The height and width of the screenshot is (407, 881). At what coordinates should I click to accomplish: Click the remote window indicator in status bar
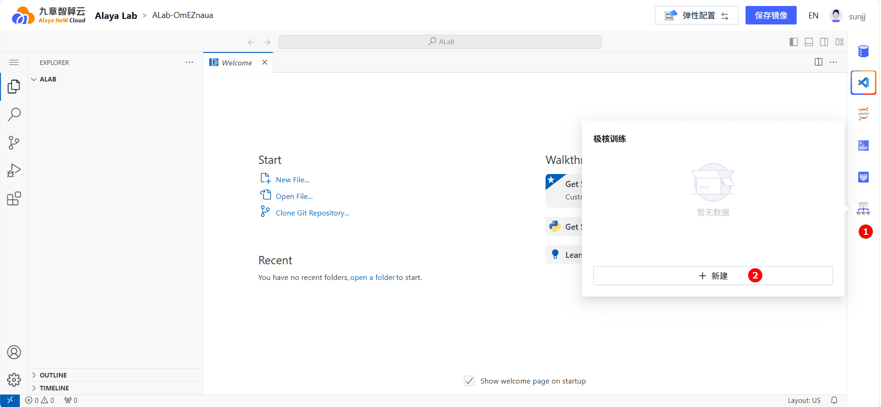point(10,401)
